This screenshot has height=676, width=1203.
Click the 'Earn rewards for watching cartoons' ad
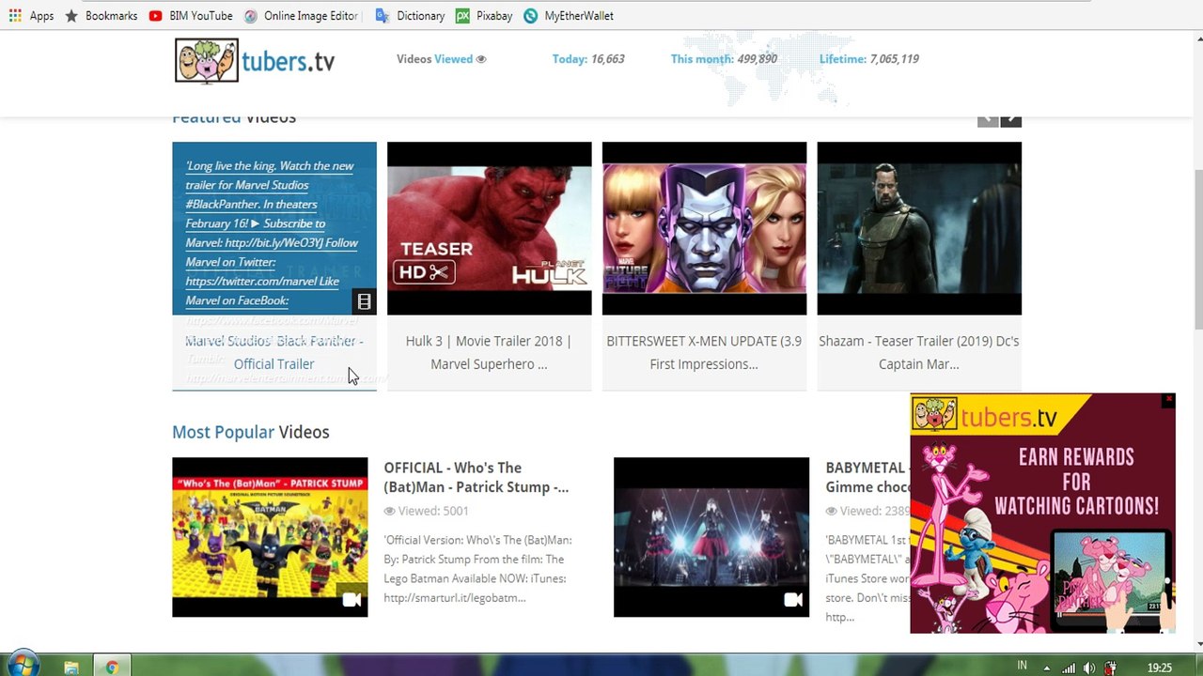1043,514
